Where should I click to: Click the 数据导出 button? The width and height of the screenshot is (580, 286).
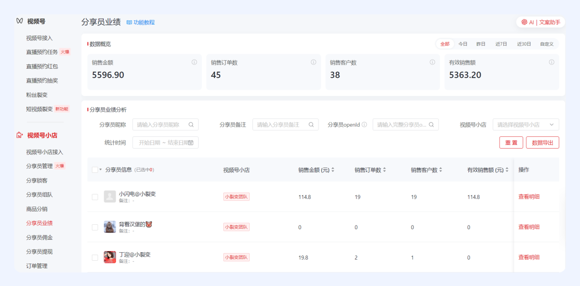[x=542, y=143]
